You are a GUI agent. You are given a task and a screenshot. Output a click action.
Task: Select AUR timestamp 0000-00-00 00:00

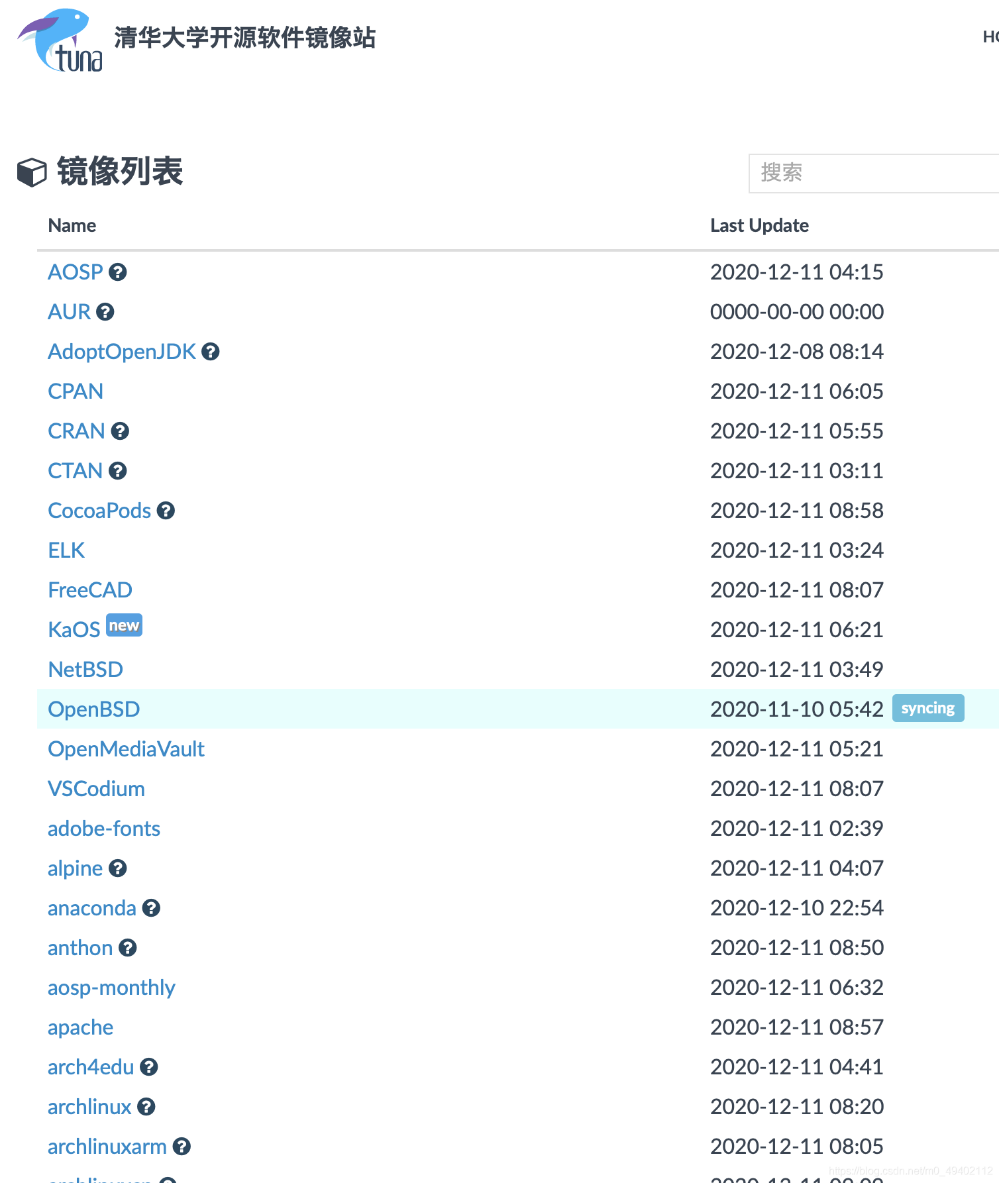(x=797, y=312)
